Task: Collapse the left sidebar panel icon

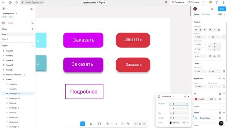Action: click(x=32, y=9)
